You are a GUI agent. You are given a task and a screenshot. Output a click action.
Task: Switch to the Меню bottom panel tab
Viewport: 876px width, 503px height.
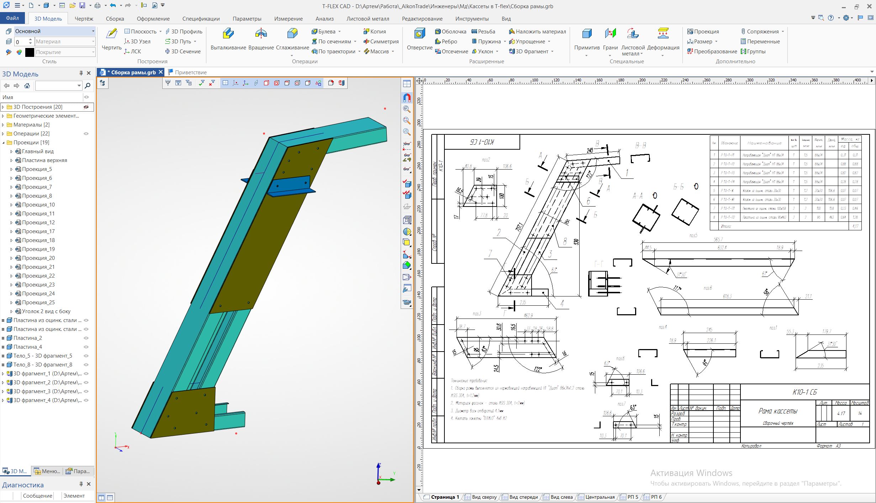pos(47,471)
